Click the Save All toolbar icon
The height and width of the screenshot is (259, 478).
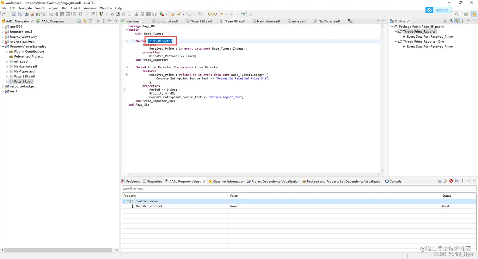(x=20, y=14)
